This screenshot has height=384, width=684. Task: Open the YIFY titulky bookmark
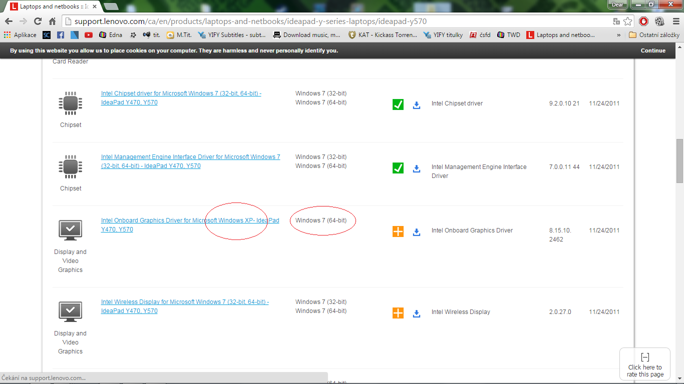(443, 35)
